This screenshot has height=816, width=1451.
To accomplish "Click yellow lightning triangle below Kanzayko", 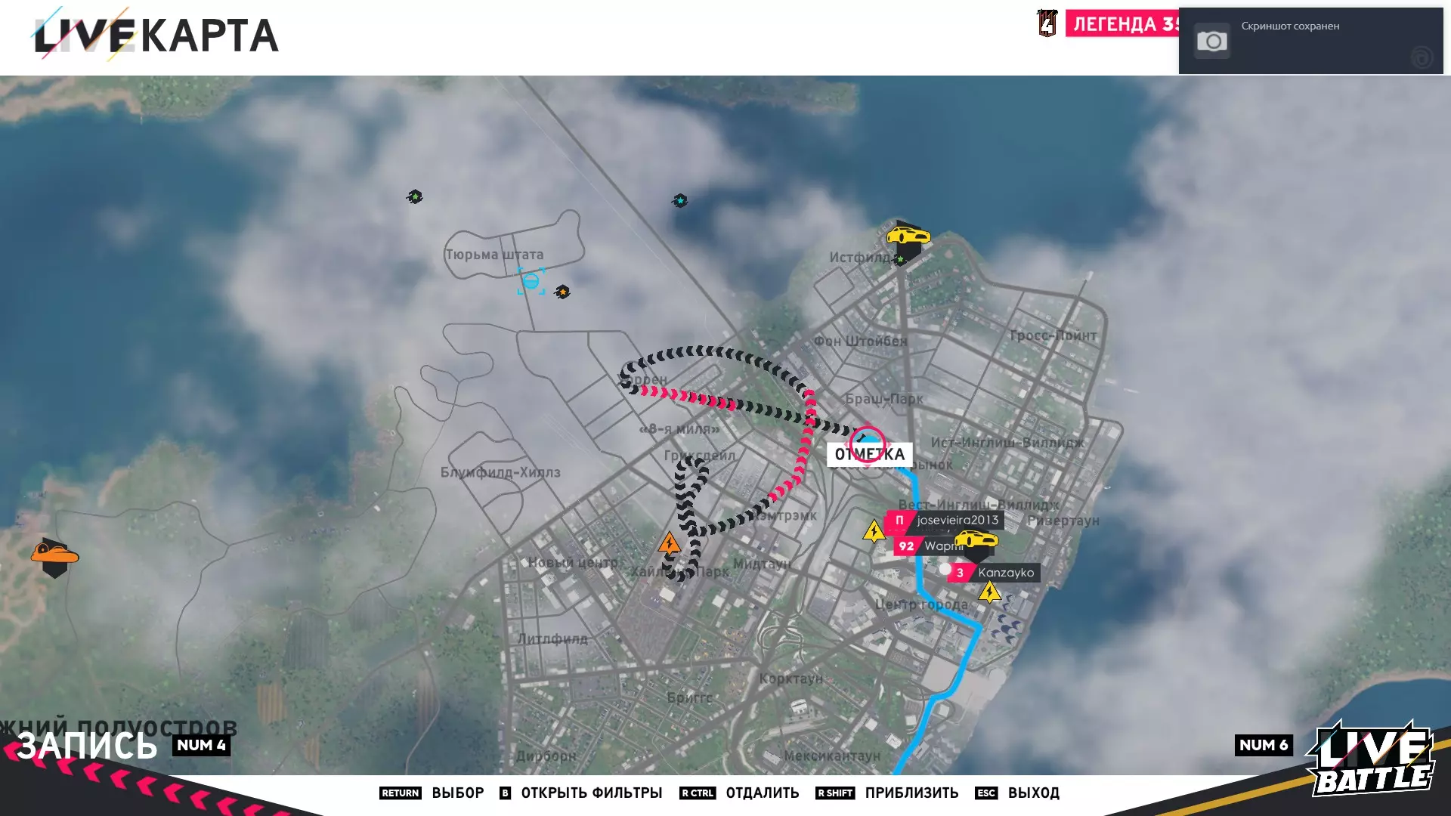I will pos(989,593).
